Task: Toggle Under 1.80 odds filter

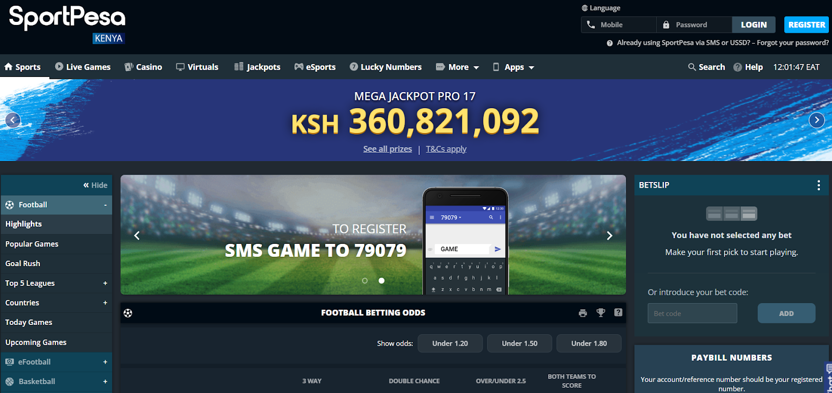Action: tap(589, 344)
